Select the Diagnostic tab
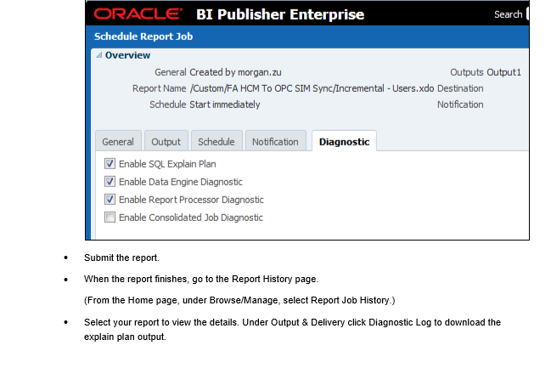Screen dimensions: 551x385 (344, 141)
